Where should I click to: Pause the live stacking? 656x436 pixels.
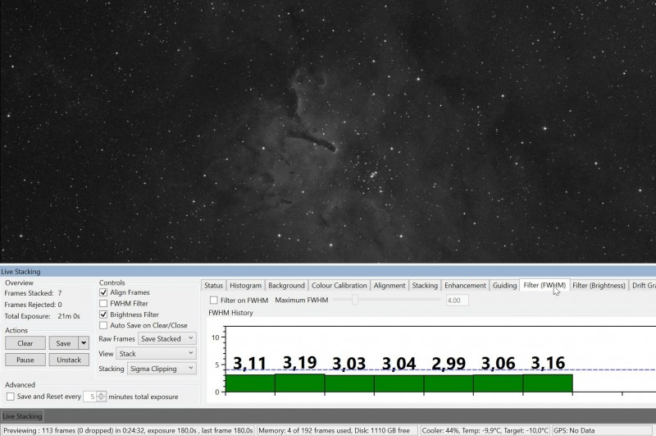pyautogui.click(x=25, y=360)
